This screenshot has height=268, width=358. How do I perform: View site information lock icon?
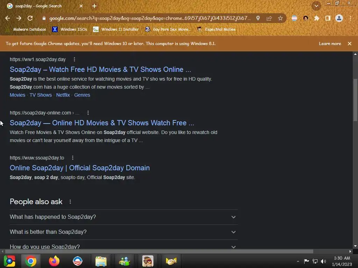44,18
